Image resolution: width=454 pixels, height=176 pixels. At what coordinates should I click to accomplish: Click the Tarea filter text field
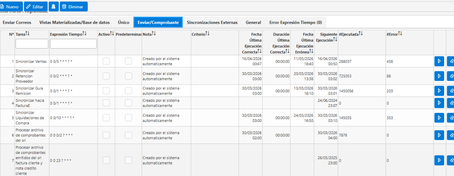point(32,44)
